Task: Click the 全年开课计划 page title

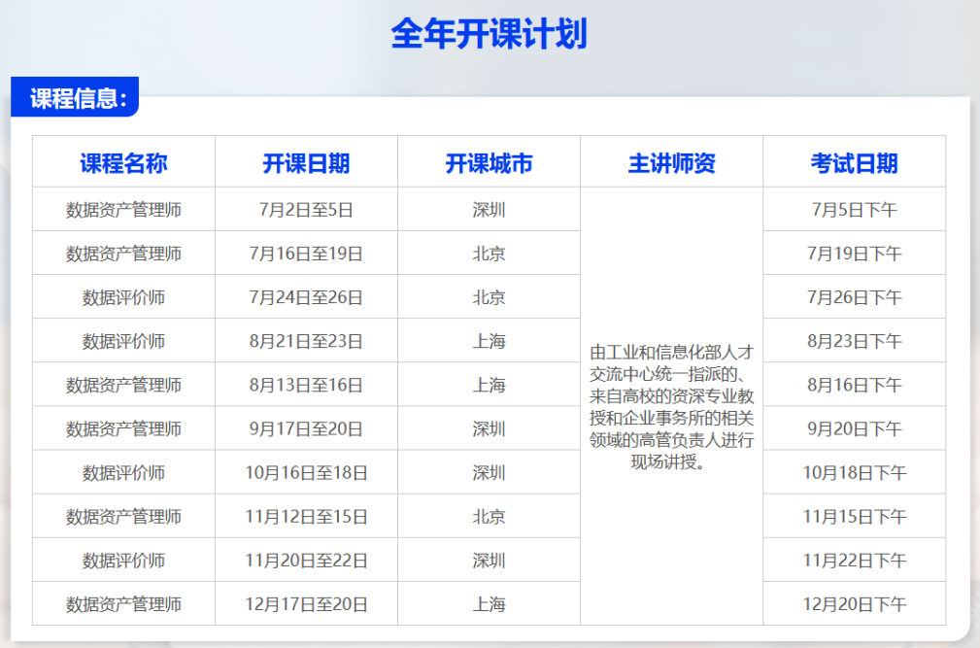Action: click(x=489, y=34)
